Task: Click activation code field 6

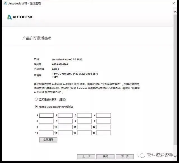Action: click(x=65, y=121)
